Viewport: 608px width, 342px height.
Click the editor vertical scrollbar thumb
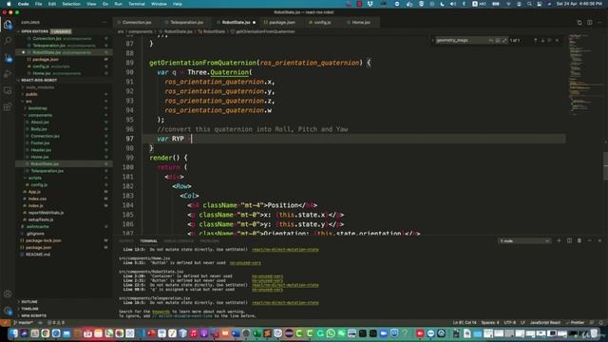click(606, 165)
